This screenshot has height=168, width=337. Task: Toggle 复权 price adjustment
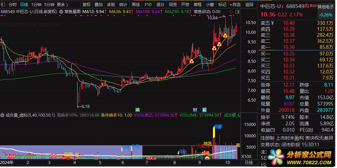click(x=87, y=5)
